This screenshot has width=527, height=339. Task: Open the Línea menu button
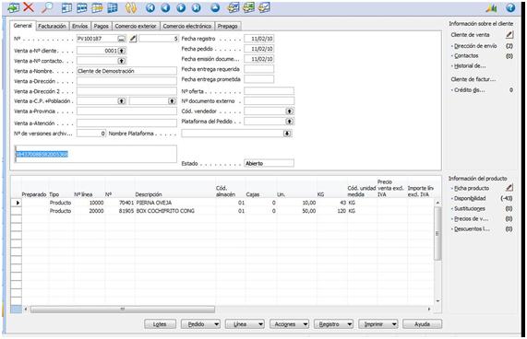(245, 324)
